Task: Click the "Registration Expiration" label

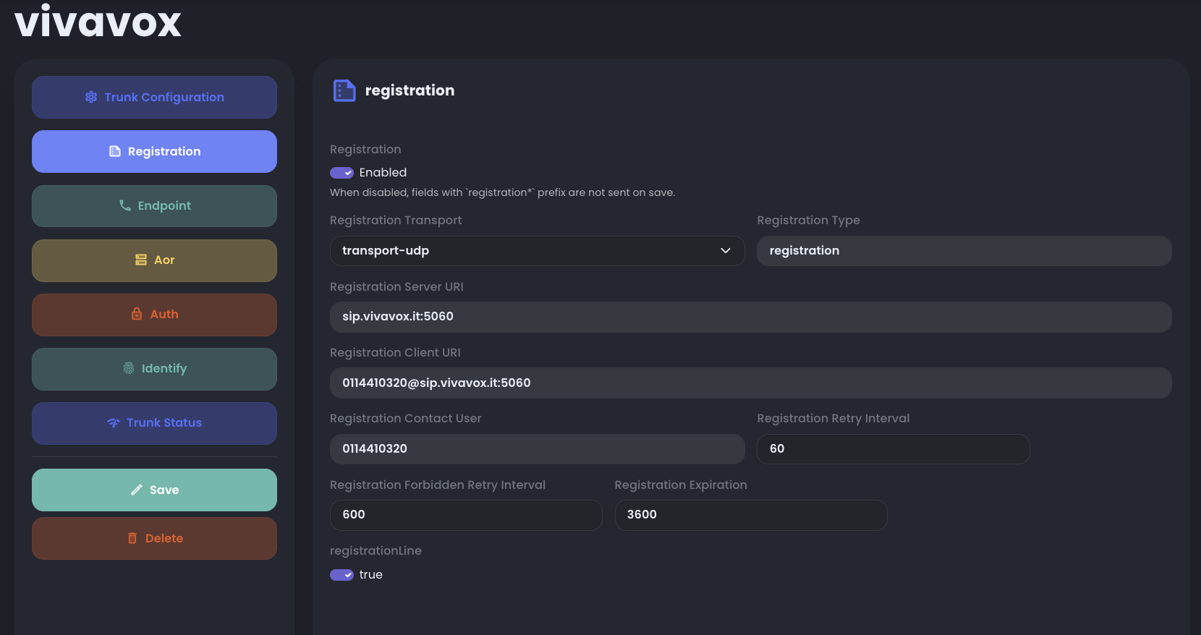Action: [x=680, y=485]
